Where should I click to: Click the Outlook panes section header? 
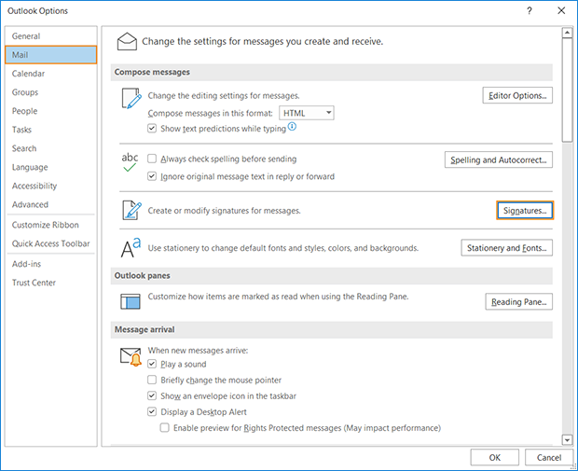331,275
